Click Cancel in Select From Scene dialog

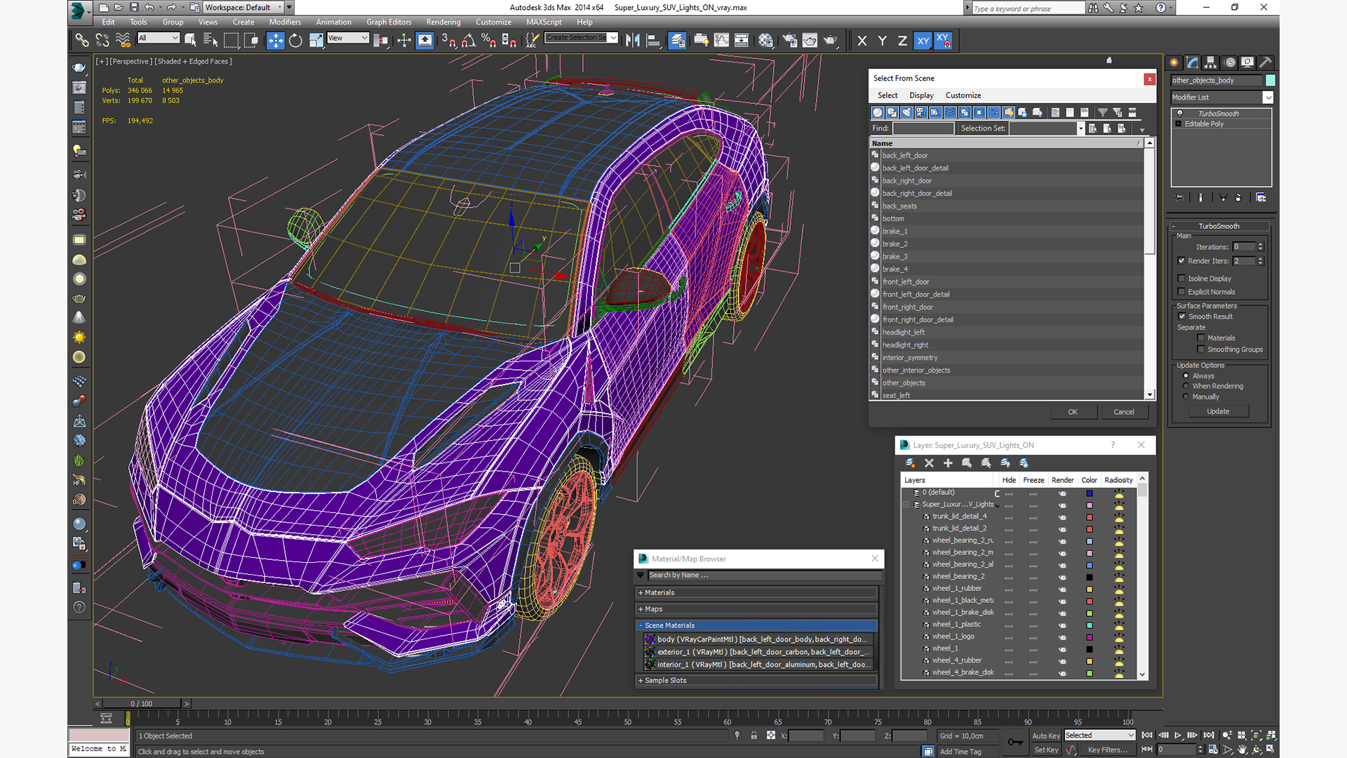tap(1124, 412)
